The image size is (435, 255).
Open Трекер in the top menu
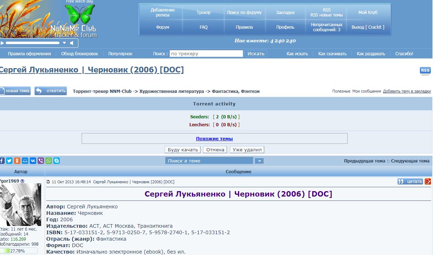pos(203,13)
